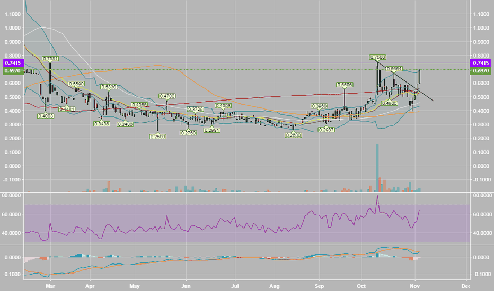Click the 0.6664 price label
The height and width of the screenshot is (291, 494).
click(394, 69)
